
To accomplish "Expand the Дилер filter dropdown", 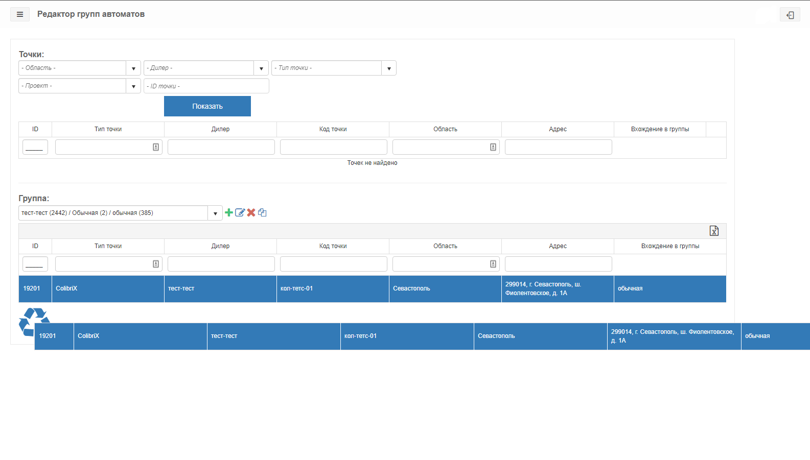I will click(x=261, y=68).
